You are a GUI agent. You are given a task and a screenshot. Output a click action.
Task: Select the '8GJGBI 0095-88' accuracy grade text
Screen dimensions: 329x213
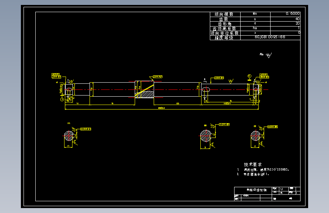(270, 37)
